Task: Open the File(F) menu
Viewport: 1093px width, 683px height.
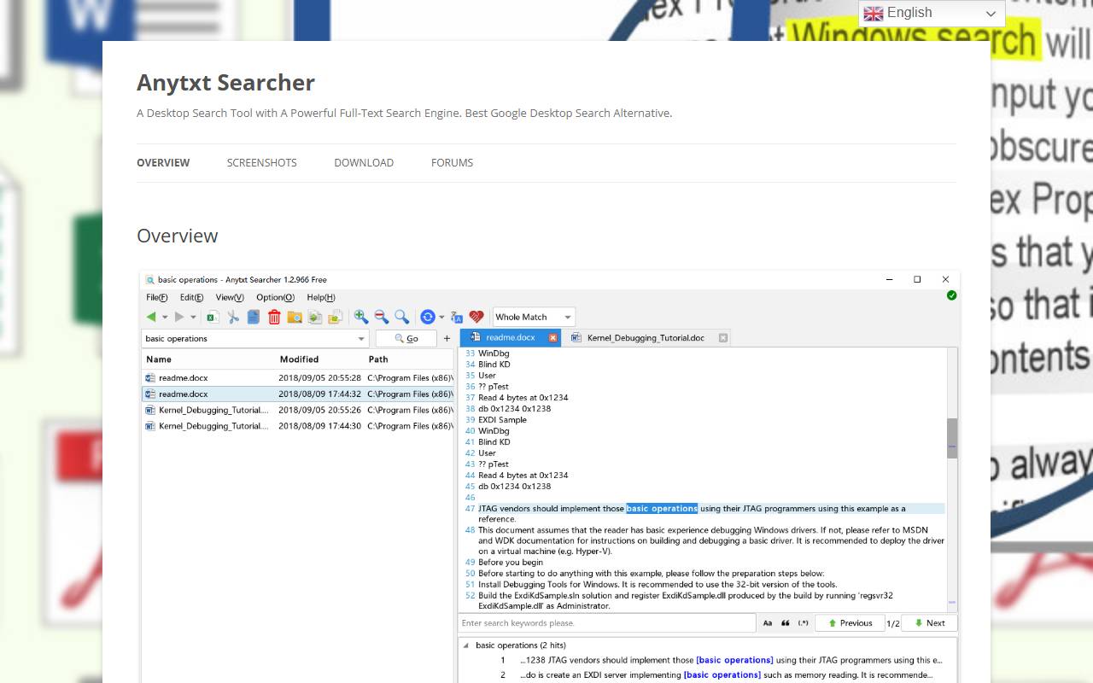Action: pos(157,297)
